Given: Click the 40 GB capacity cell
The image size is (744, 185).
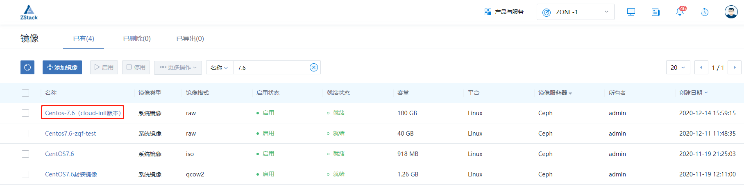Looking at the screenshot, I should pyautogui.click(x=406, y=134).
